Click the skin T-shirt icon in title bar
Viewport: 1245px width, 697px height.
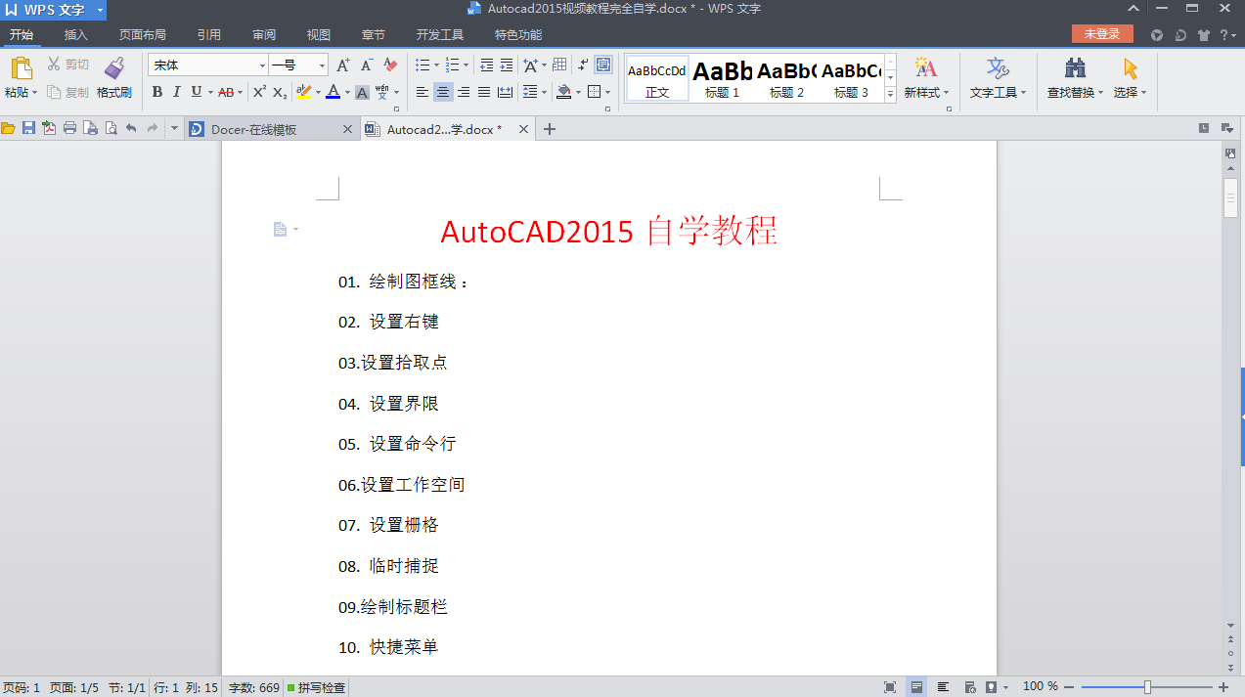click(x=1203, y=35)
